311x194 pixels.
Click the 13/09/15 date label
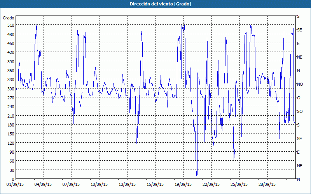[x=127, y=185]
